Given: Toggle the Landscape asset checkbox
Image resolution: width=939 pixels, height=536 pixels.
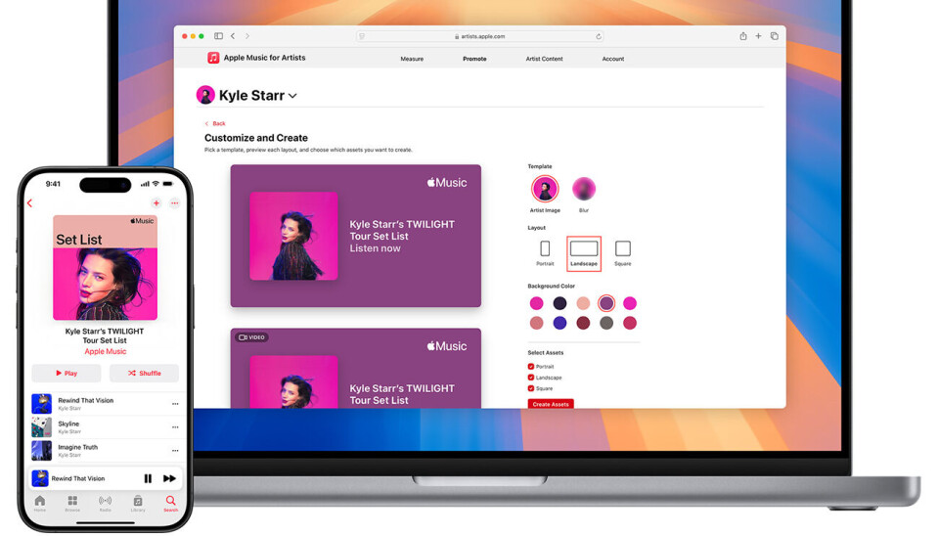Looking at the screenshot, I should point(531,378).
